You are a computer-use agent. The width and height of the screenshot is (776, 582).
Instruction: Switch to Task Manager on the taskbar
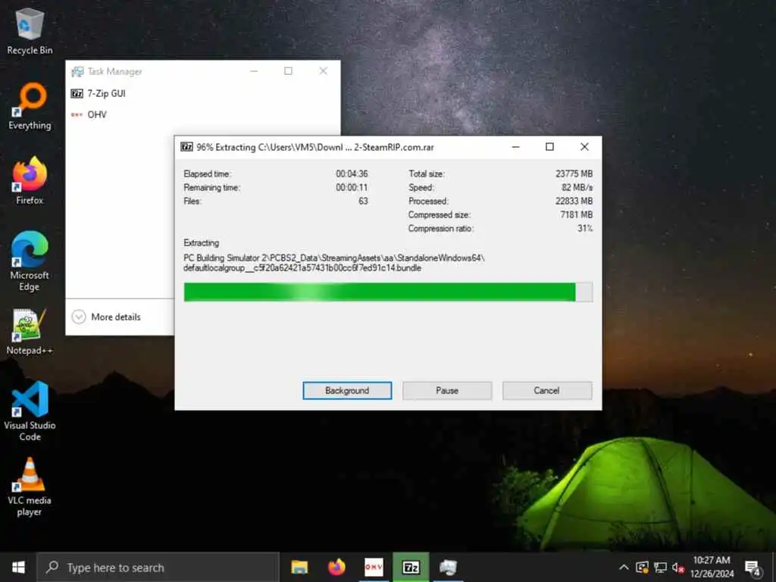(x=448, y=567)
